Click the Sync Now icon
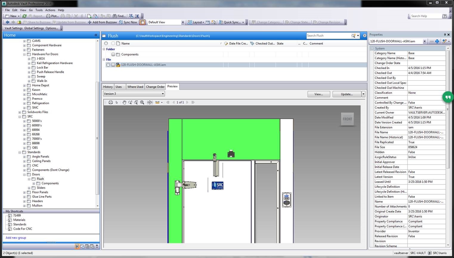The image size is (454, 258). click(121, 22)
